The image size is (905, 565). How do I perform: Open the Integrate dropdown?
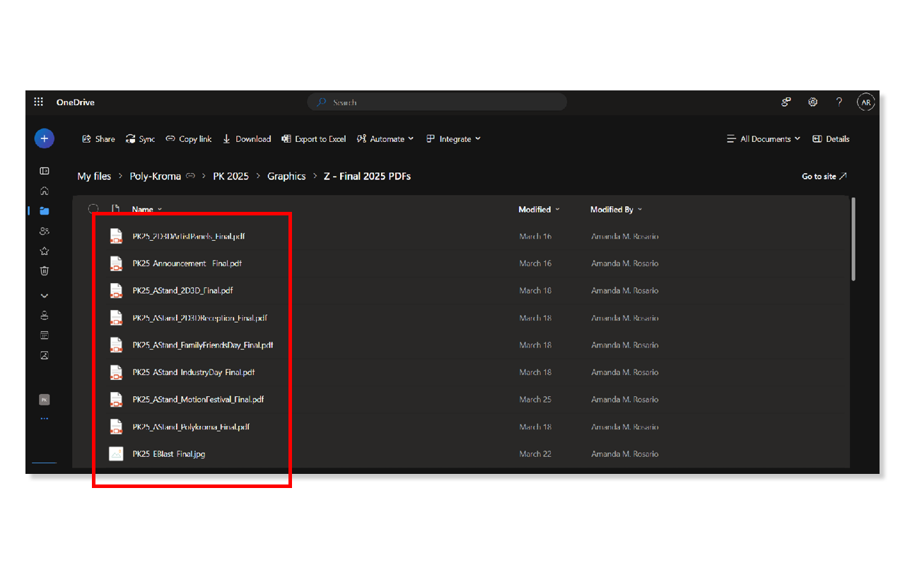tap(453, 139)
